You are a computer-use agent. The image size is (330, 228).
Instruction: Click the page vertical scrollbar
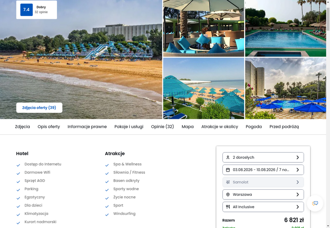328,114
